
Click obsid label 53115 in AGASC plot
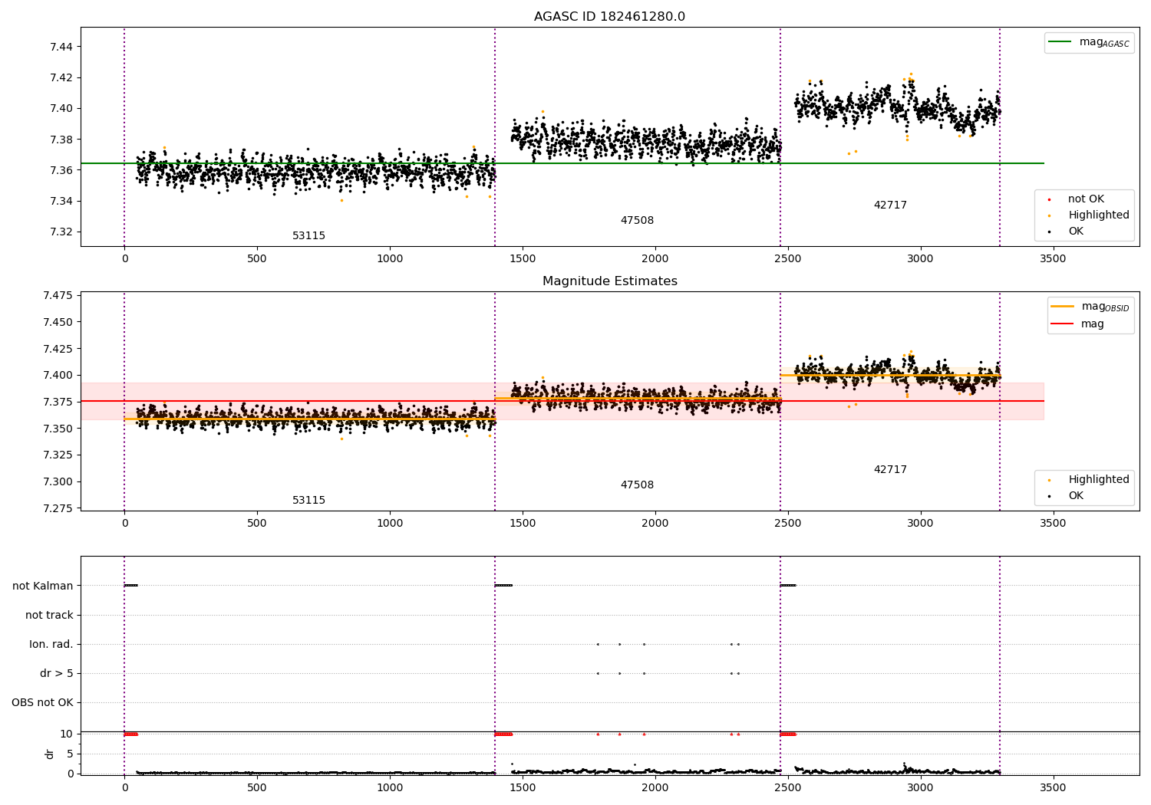[x=308, y=236]
